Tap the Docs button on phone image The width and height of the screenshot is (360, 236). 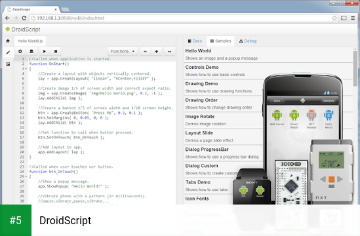[x=277, y=101]
